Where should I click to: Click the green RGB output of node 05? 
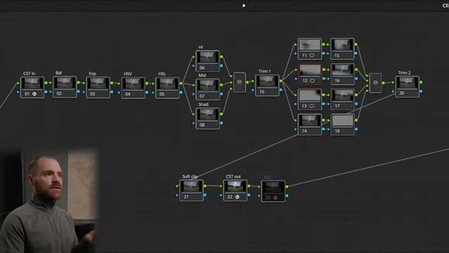[181, 84]
